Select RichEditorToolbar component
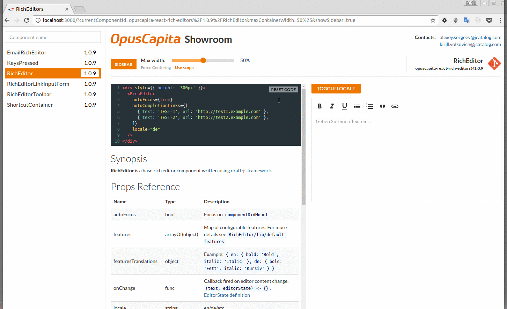Image resolution: width=507 pixels, height=309 pixels. pos(53,94)
